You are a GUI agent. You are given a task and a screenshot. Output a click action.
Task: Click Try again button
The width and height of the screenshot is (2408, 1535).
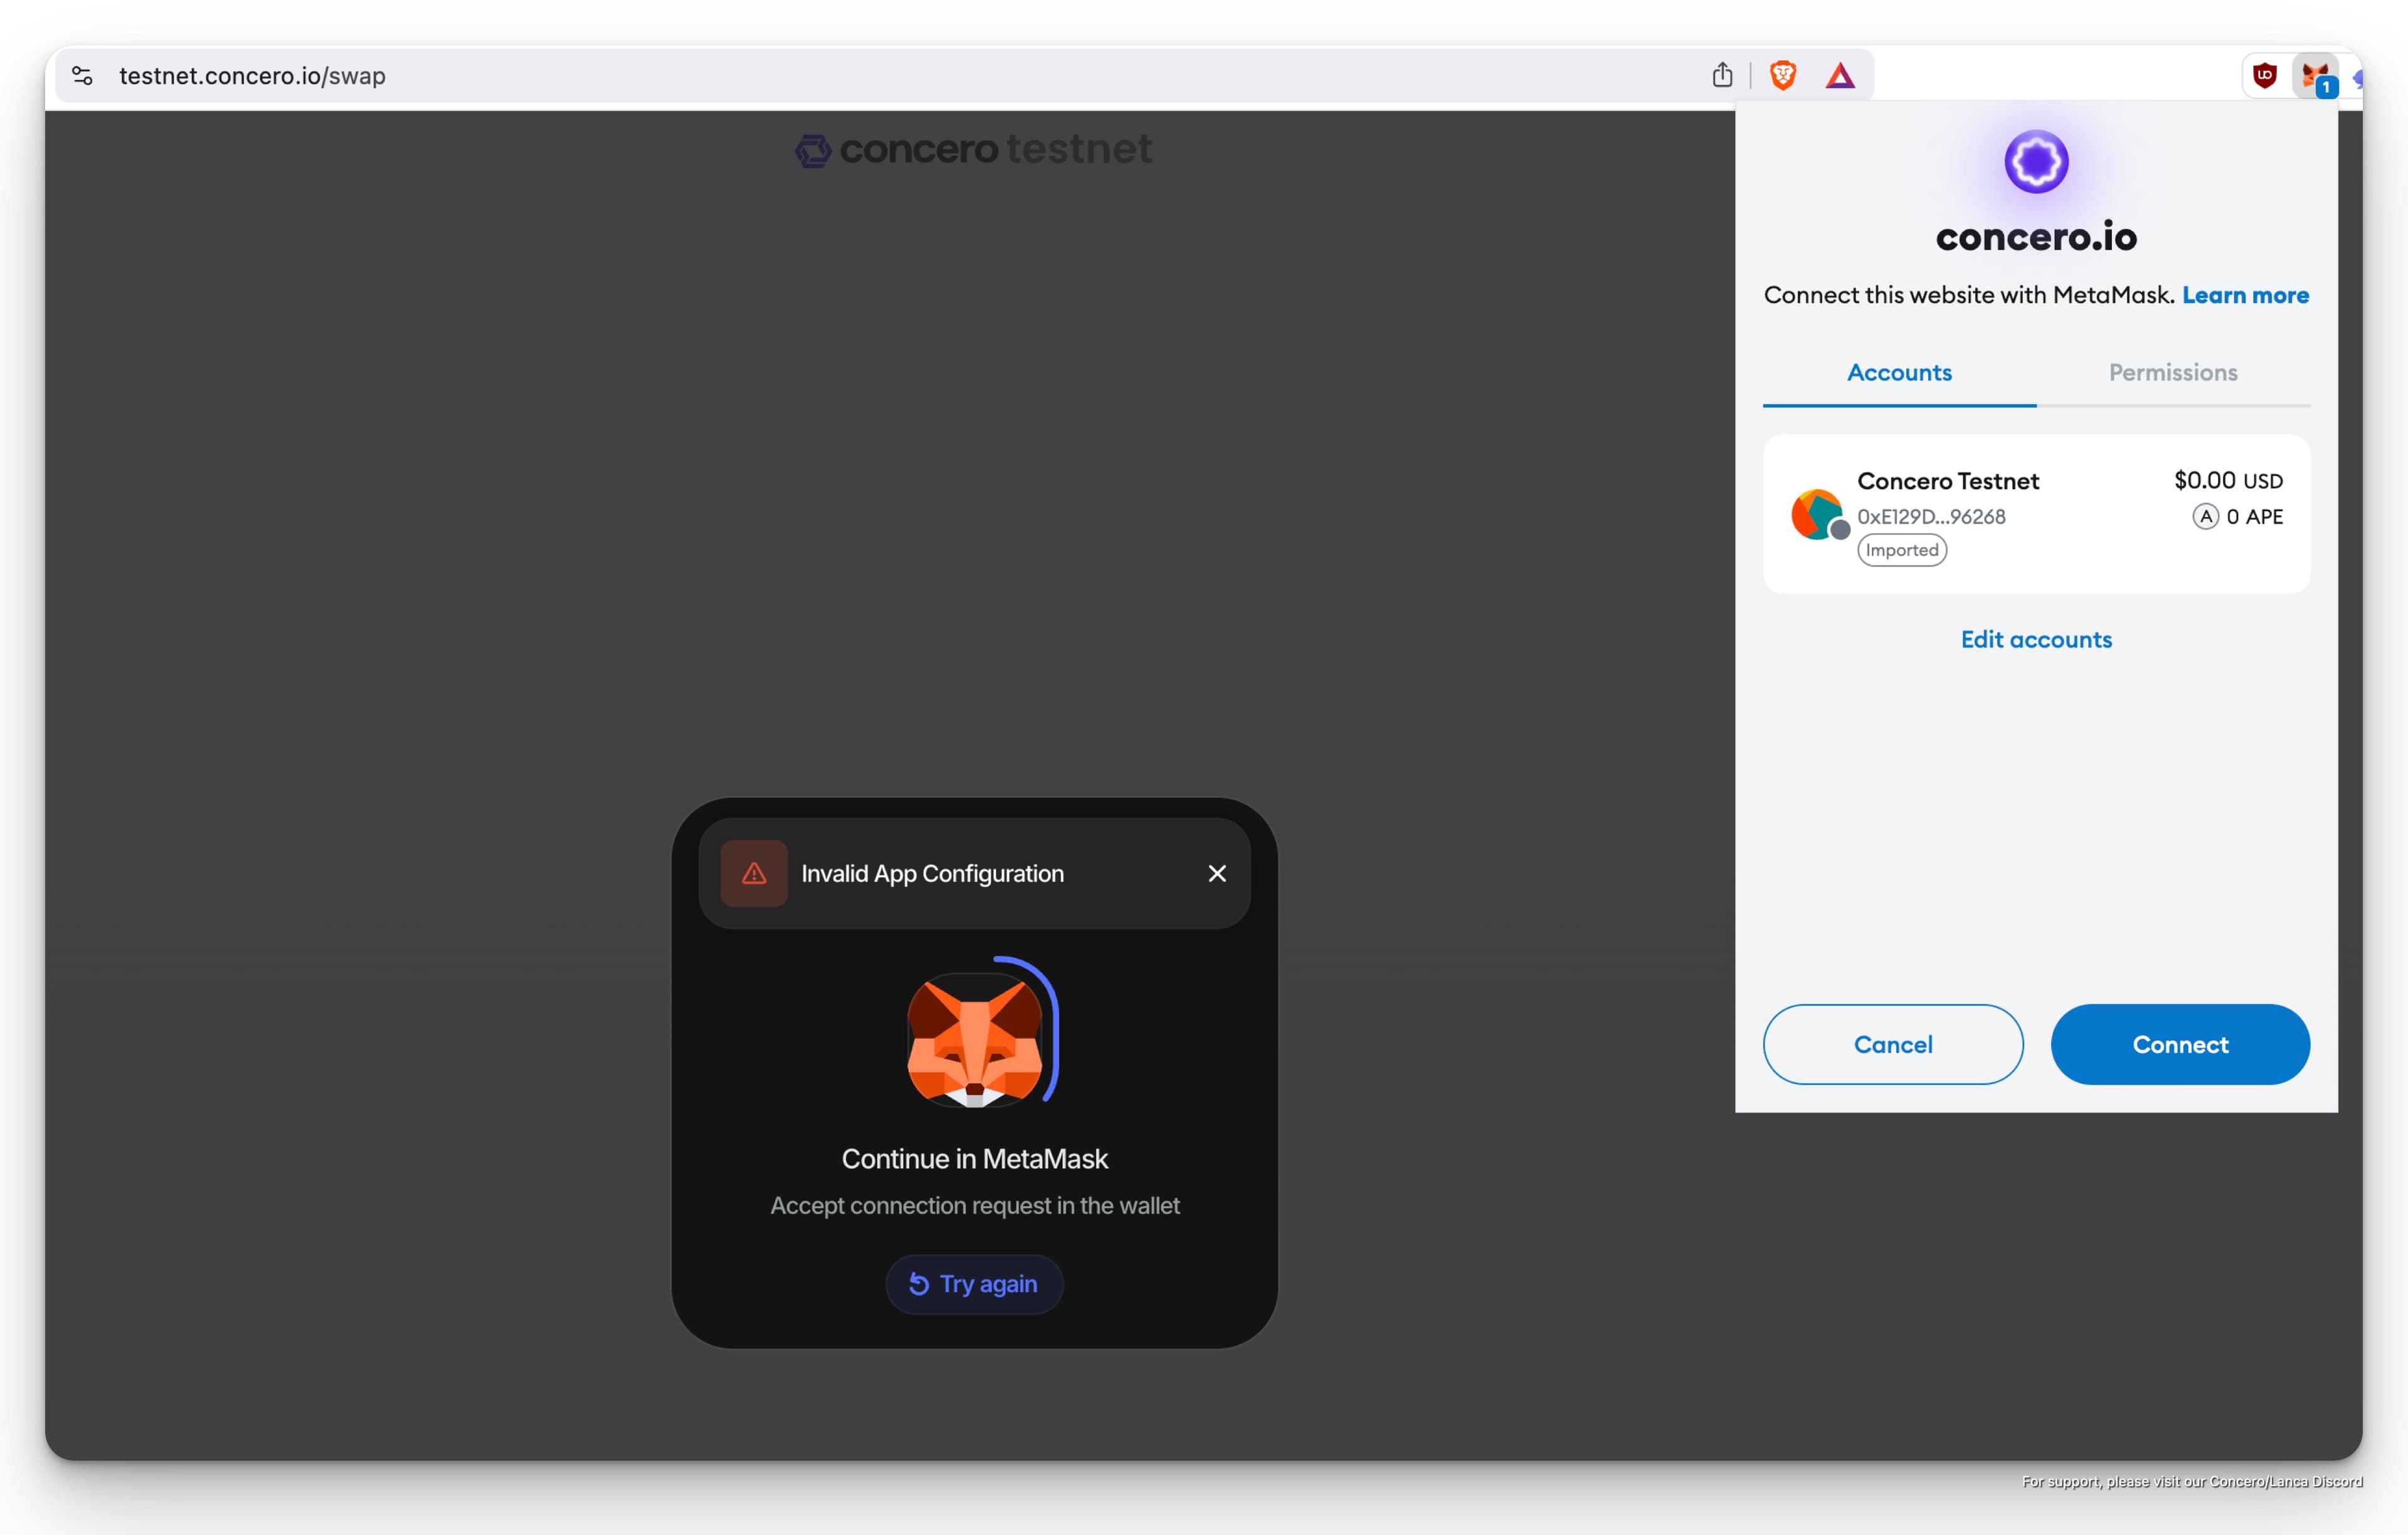point(974,1284)
